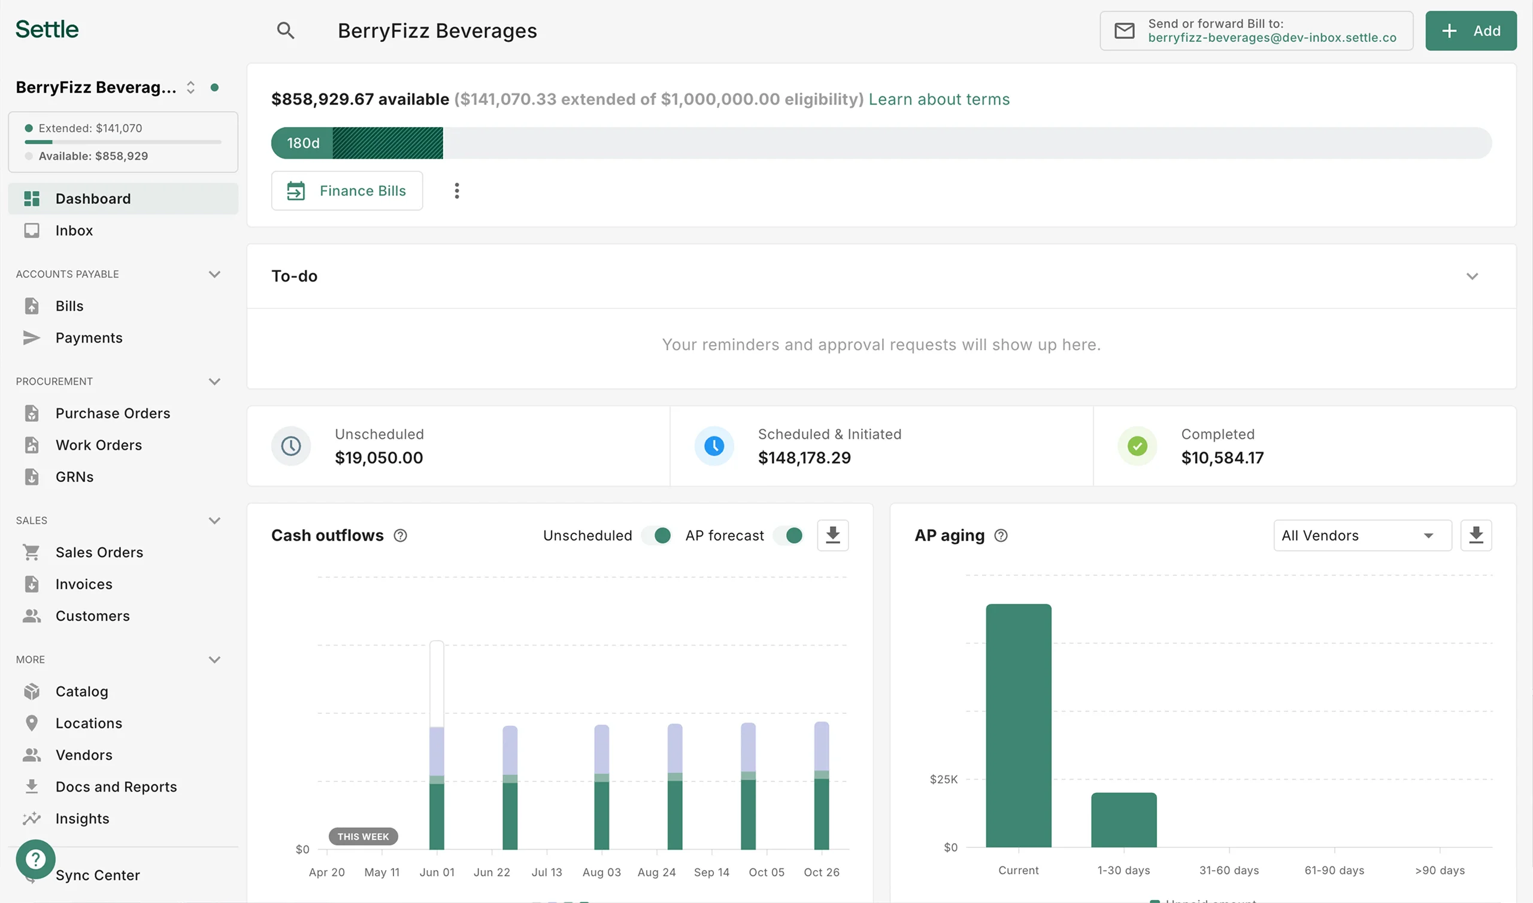Click the berryfizz-beverages inbox email address
The width and height of the screenshot is (1533, 903).
(1272, 38)
